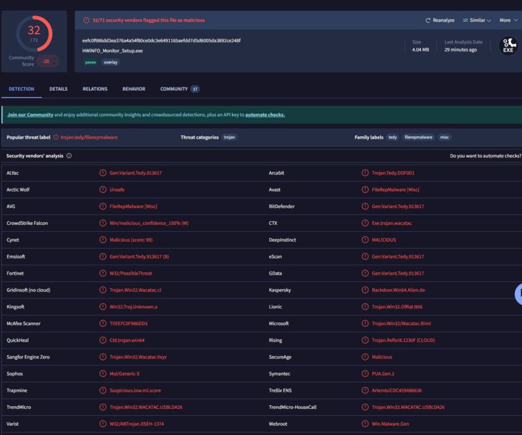
Task: Click the warning icon in McAfee Scanner row
Action: click(103, 323)
